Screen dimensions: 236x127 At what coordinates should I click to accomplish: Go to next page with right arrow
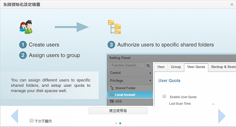222,116
